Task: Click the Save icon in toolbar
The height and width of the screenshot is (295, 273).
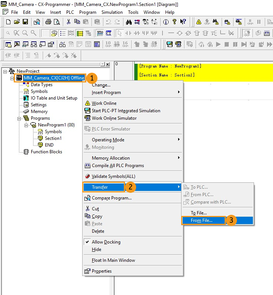Action: (25, 22)
